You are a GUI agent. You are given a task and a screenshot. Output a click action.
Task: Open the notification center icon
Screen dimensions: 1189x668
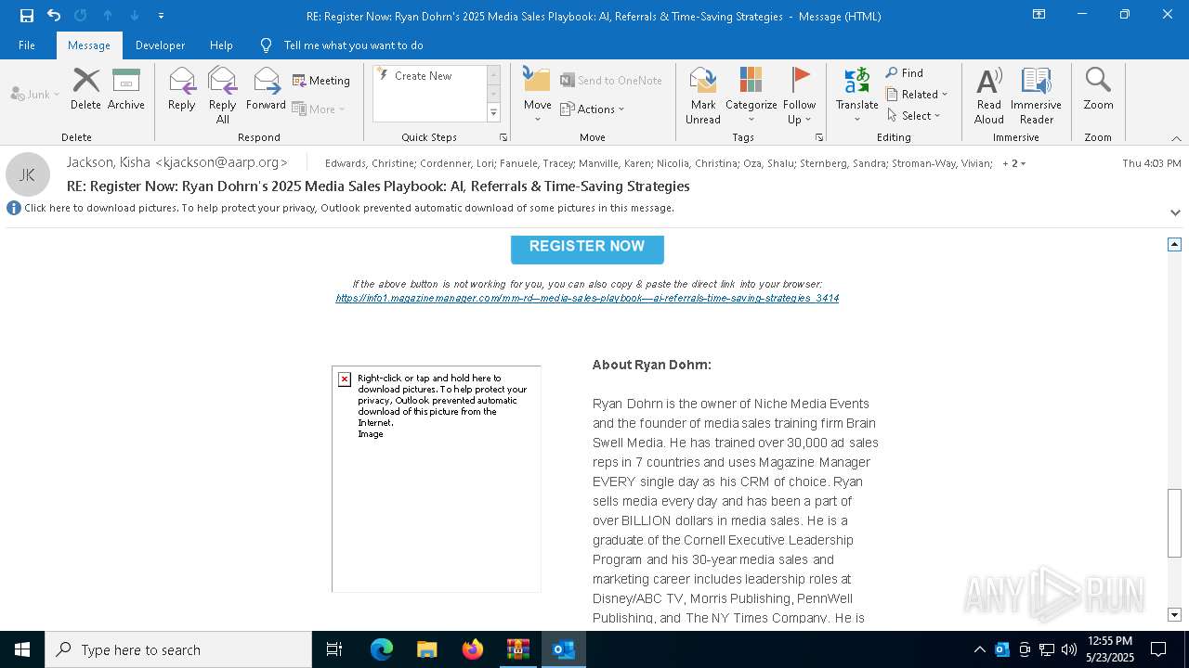[x=1158, y=649]
